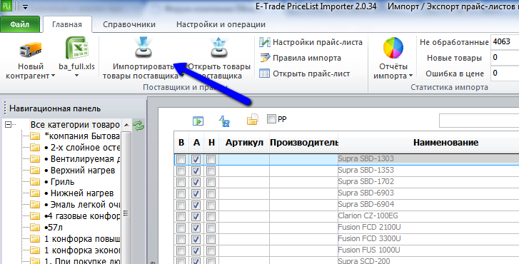Click the Отчёты импорта pie chart icon
Screen dimensions: 519x264
click(393, 48)
